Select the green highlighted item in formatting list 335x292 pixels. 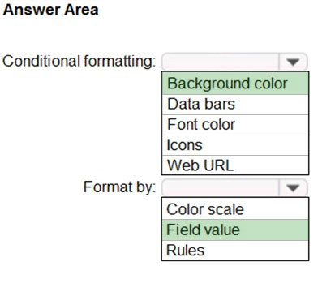point(235,84)
